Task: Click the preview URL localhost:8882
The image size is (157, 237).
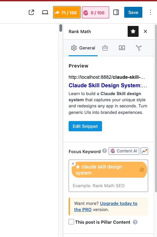Action: pyautogui.click(x=107, y=77)
